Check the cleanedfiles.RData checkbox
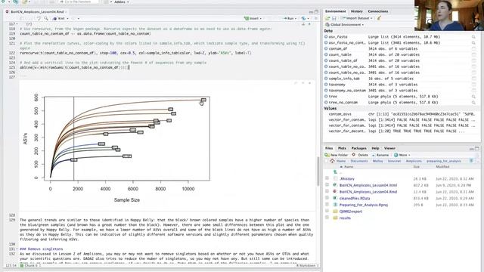The image size is (484, 272). tap(327, 198)
